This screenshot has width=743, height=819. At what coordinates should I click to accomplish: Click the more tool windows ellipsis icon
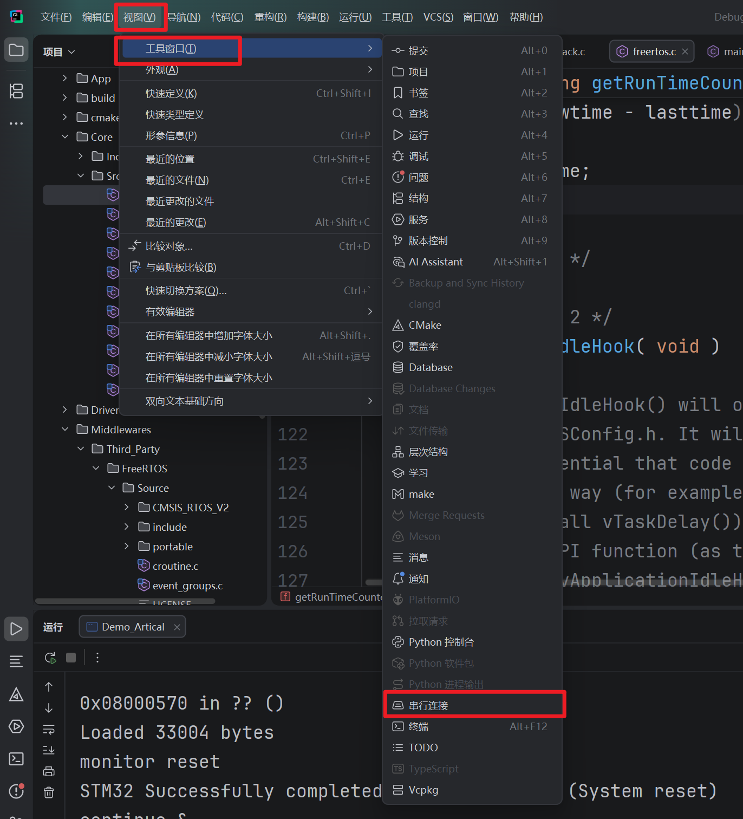coord(16,123)
